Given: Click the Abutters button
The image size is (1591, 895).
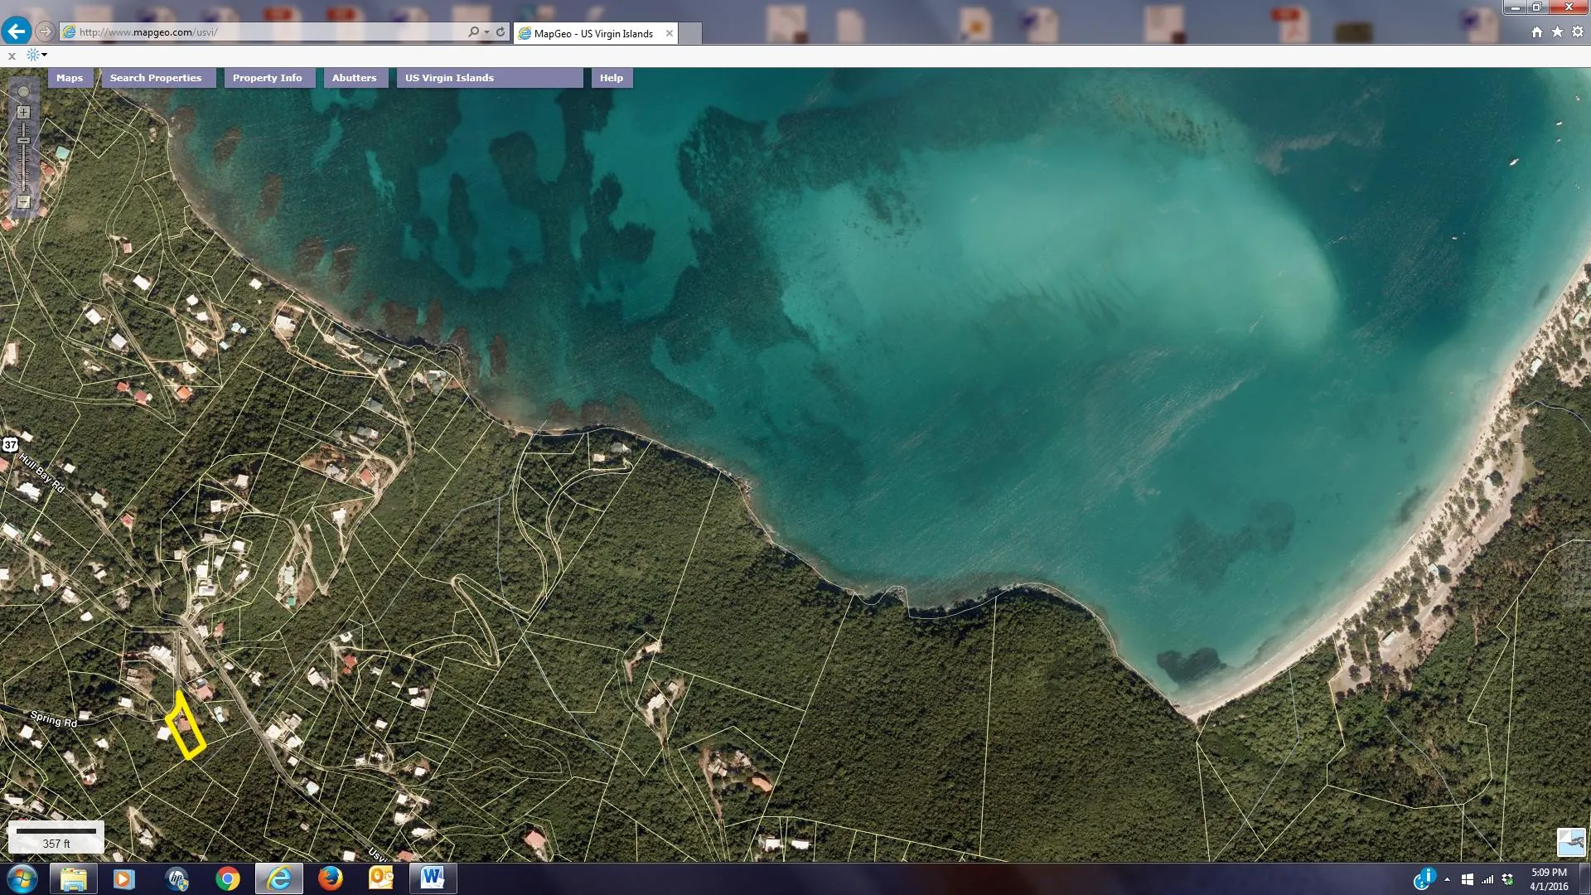Looking at the screenshot, I should point(354,78).
